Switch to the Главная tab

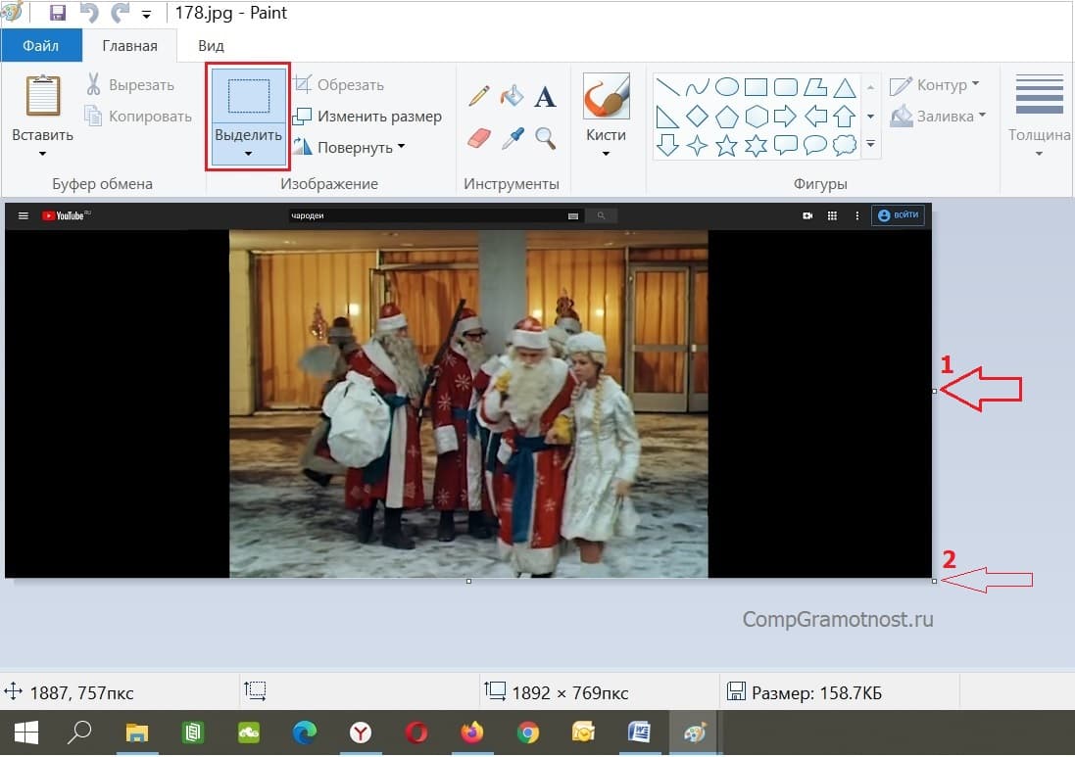coord(129,46)
